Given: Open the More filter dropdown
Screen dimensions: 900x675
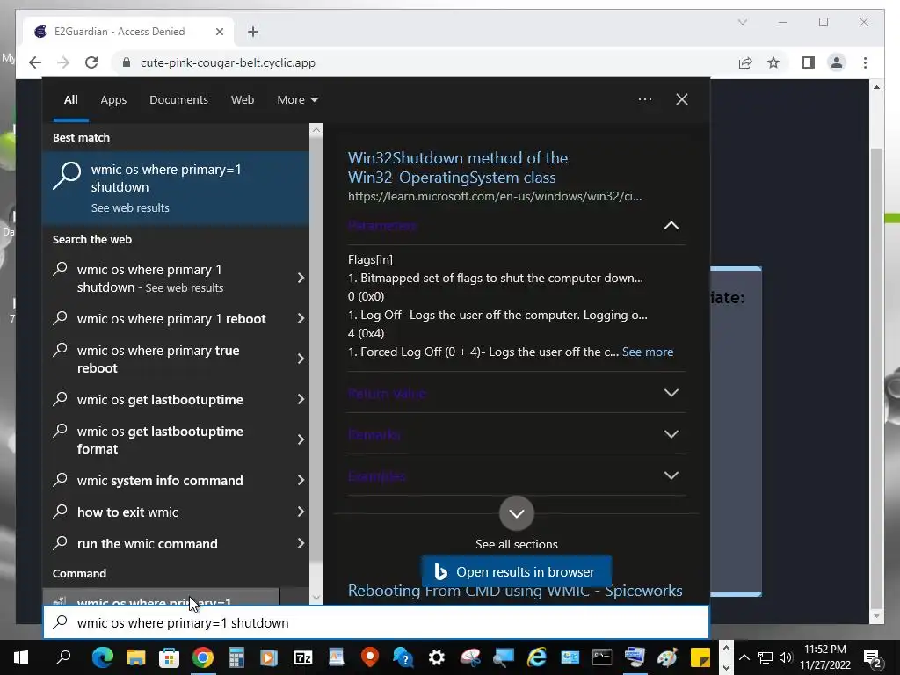Looking at the screenshot, I should (297, 100).
